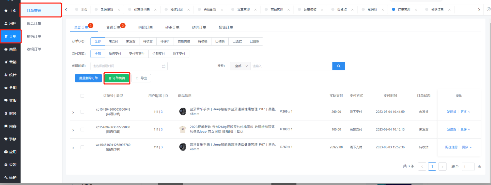Click the green 订单核销 button
This screenshot has width=491, height=185.
[117, 78]
